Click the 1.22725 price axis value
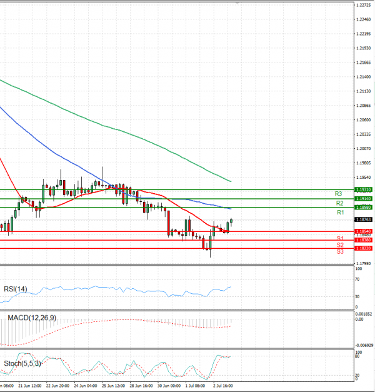The height and width of the screenshot is (392, 375). (x=364, y=5)
